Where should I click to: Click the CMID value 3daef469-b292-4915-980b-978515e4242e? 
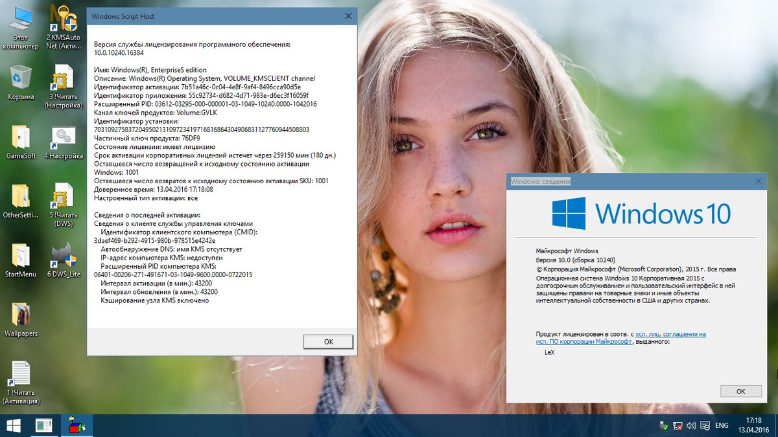pos(155,240)
